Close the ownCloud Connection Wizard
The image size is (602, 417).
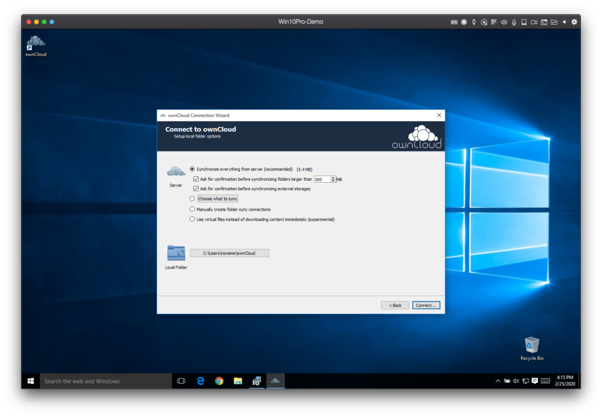pos(439,115)
